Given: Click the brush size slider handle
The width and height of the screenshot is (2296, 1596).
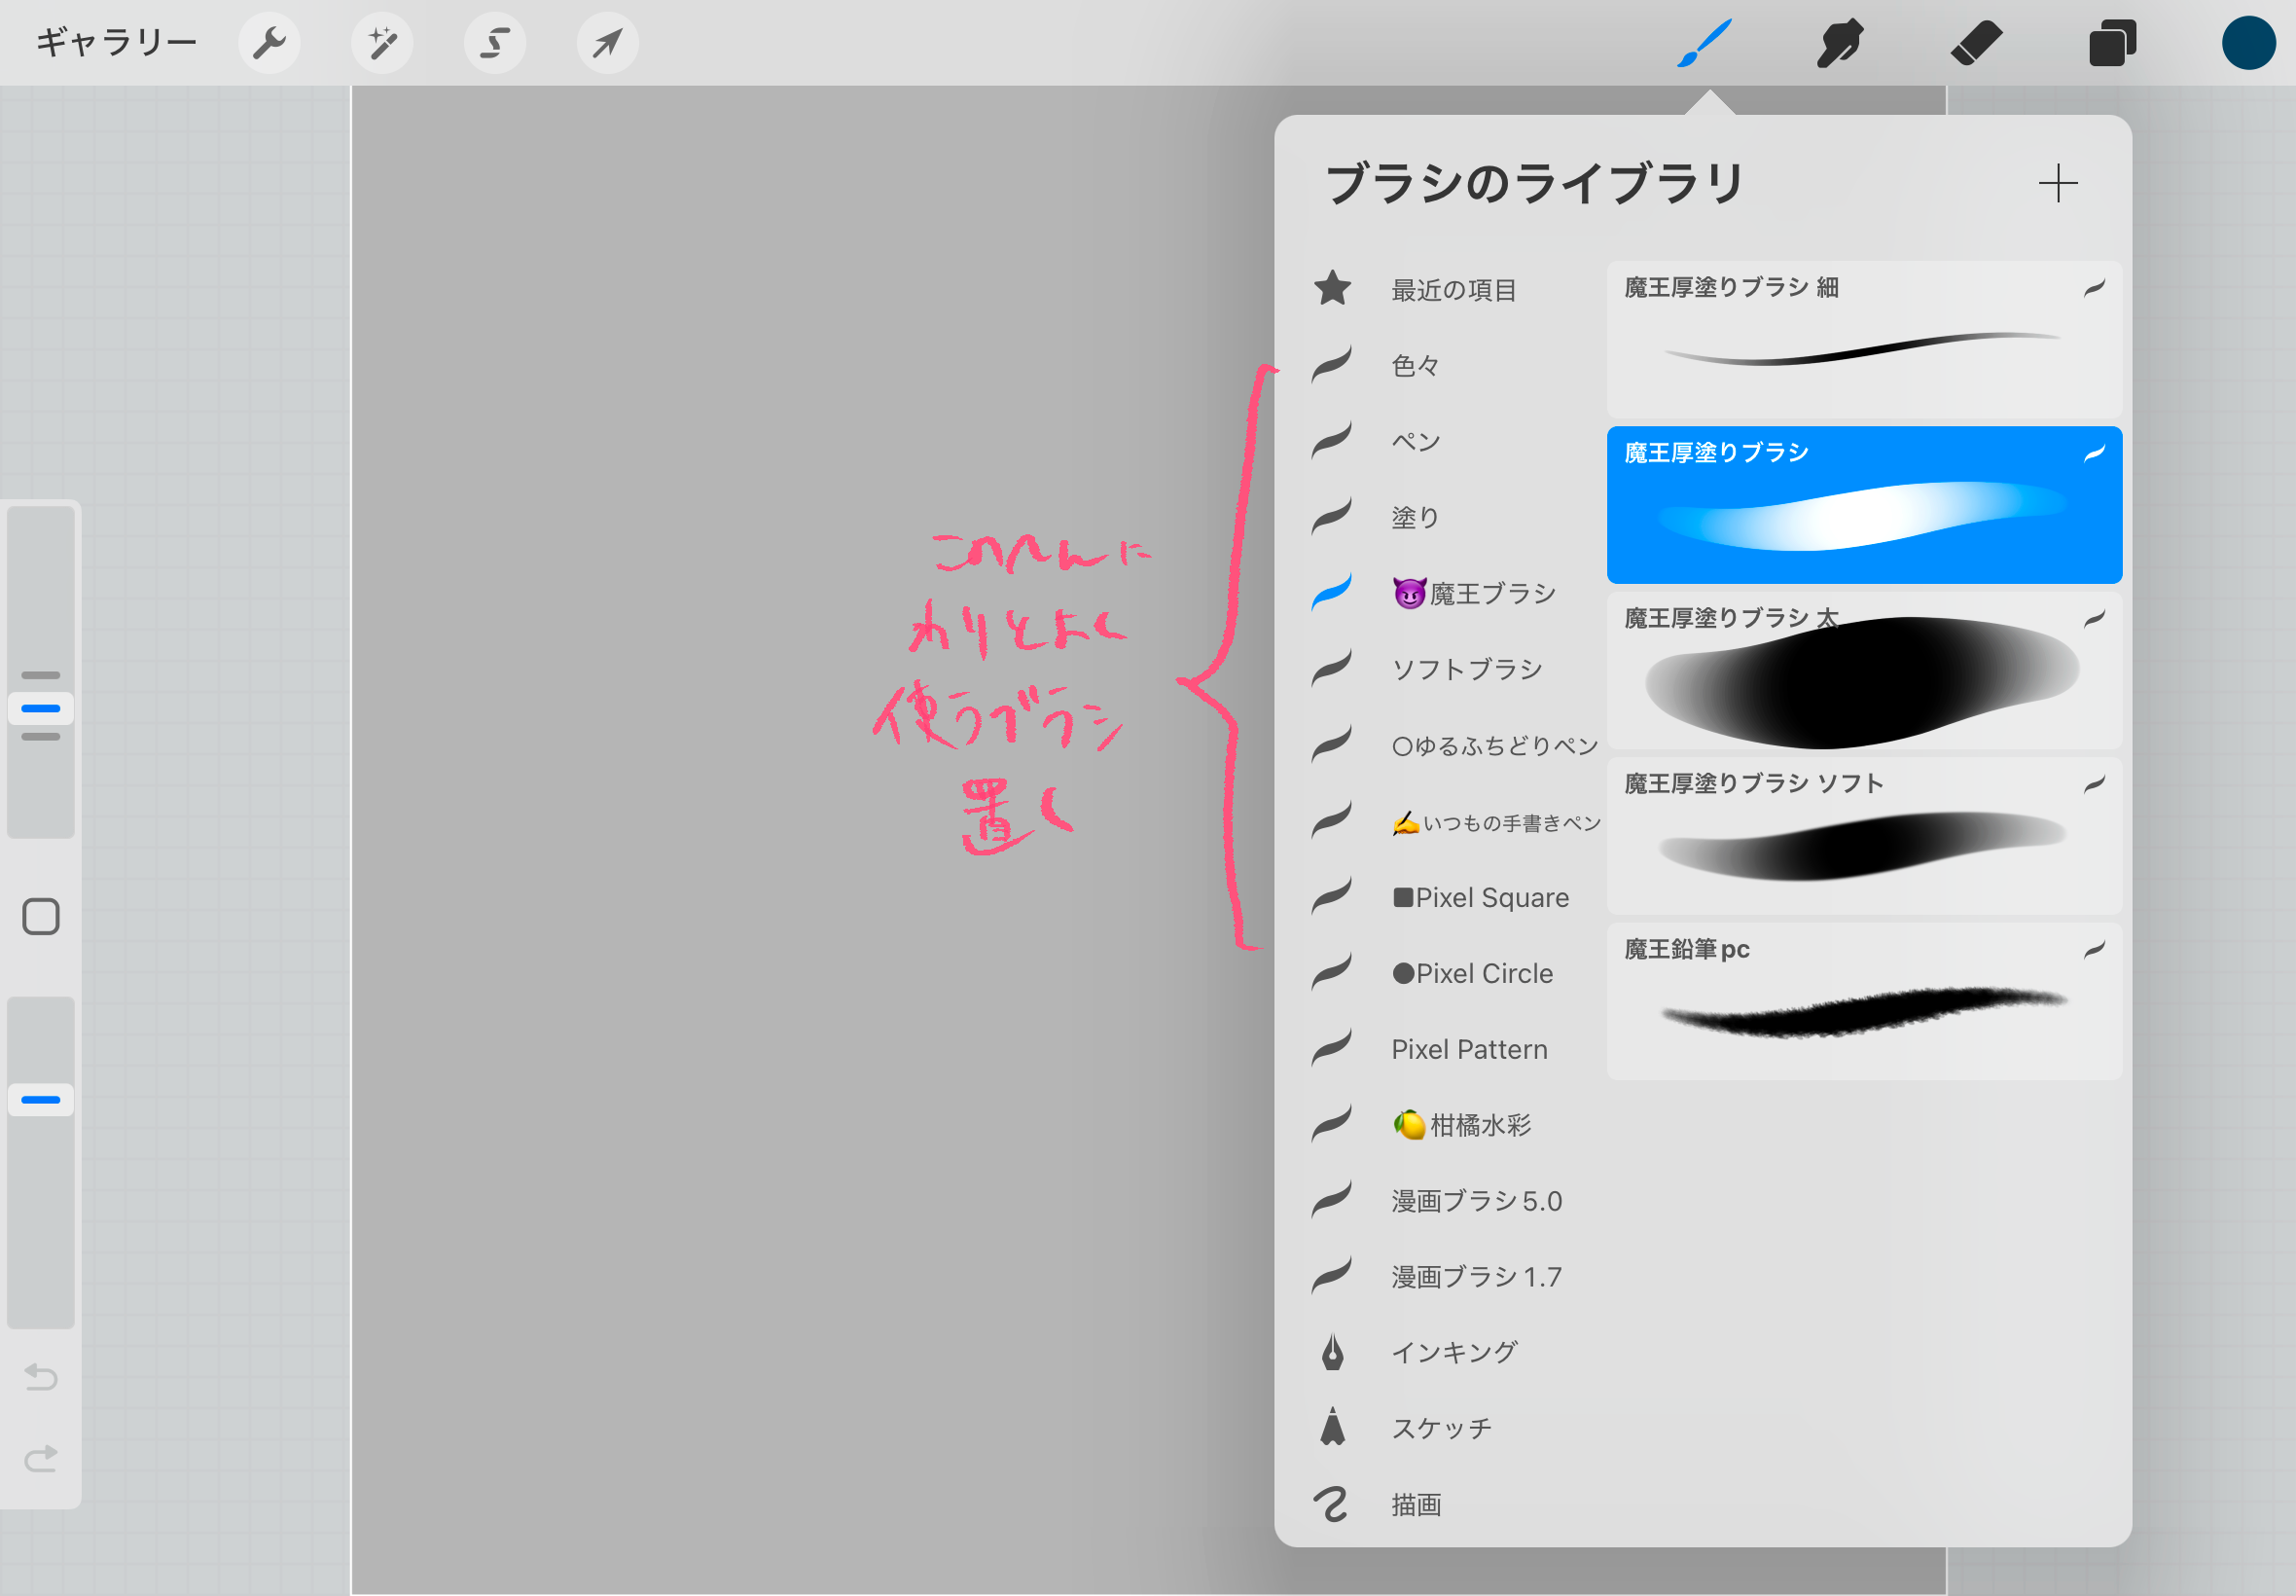Looking at the screenshot, I should point(41,708).
